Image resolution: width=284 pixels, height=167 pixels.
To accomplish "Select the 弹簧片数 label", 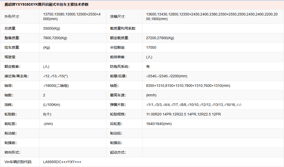I will pos(118,105).
